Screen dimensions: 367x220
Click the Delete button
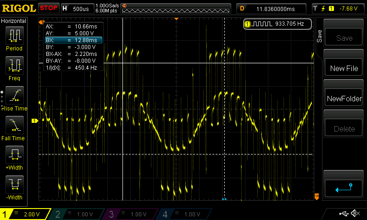pos(343,128)
